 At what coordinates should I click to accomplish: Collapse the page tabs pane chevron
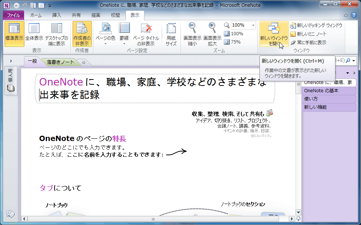(x=354, y=73)
